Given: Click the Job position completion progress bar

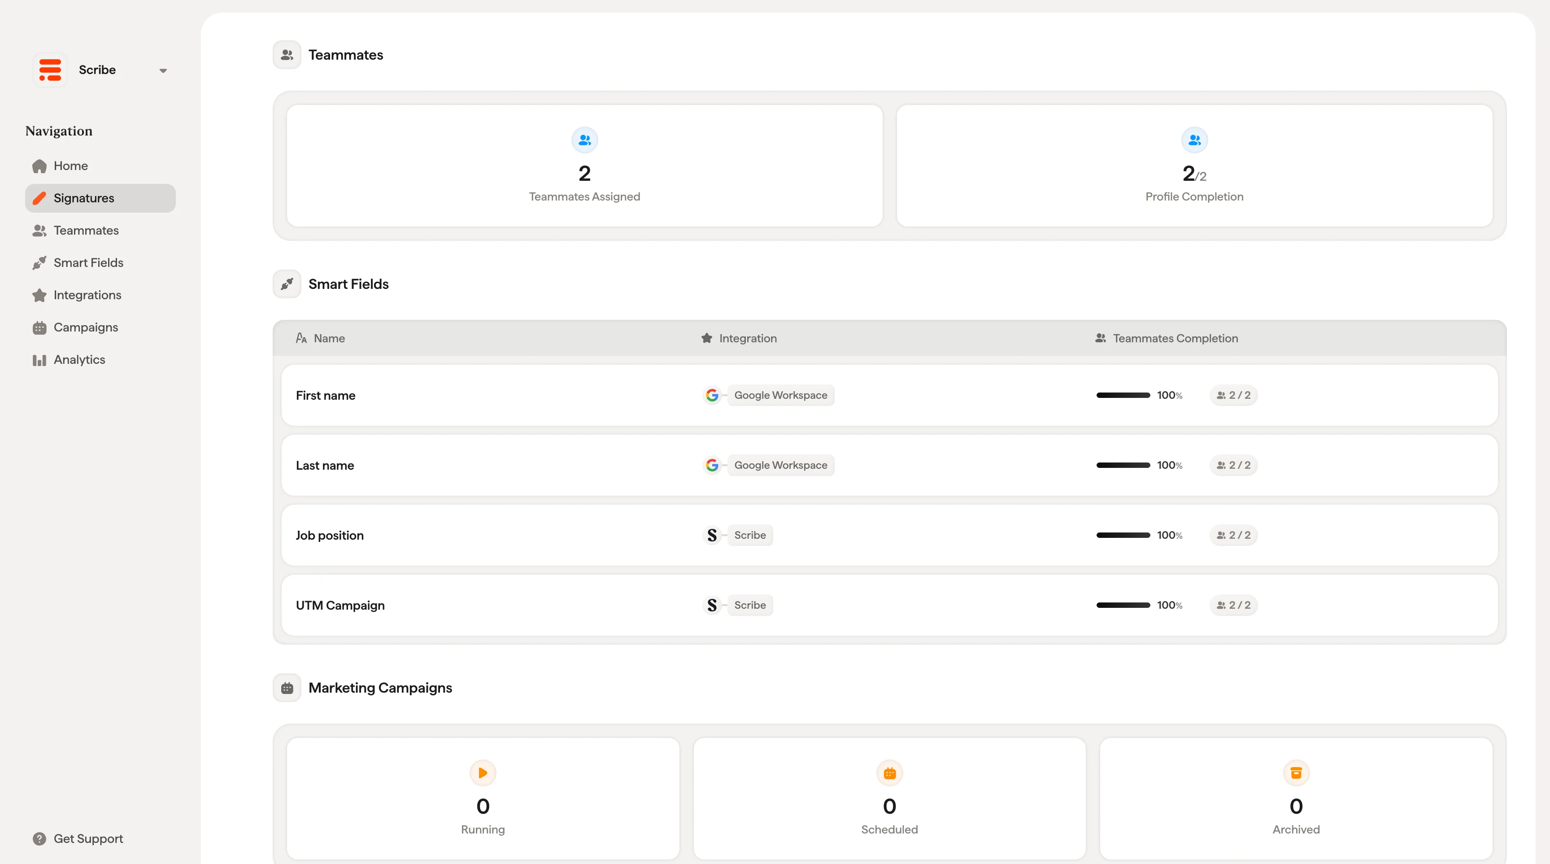Looking at the screenshot, I should coord(1123,535).
